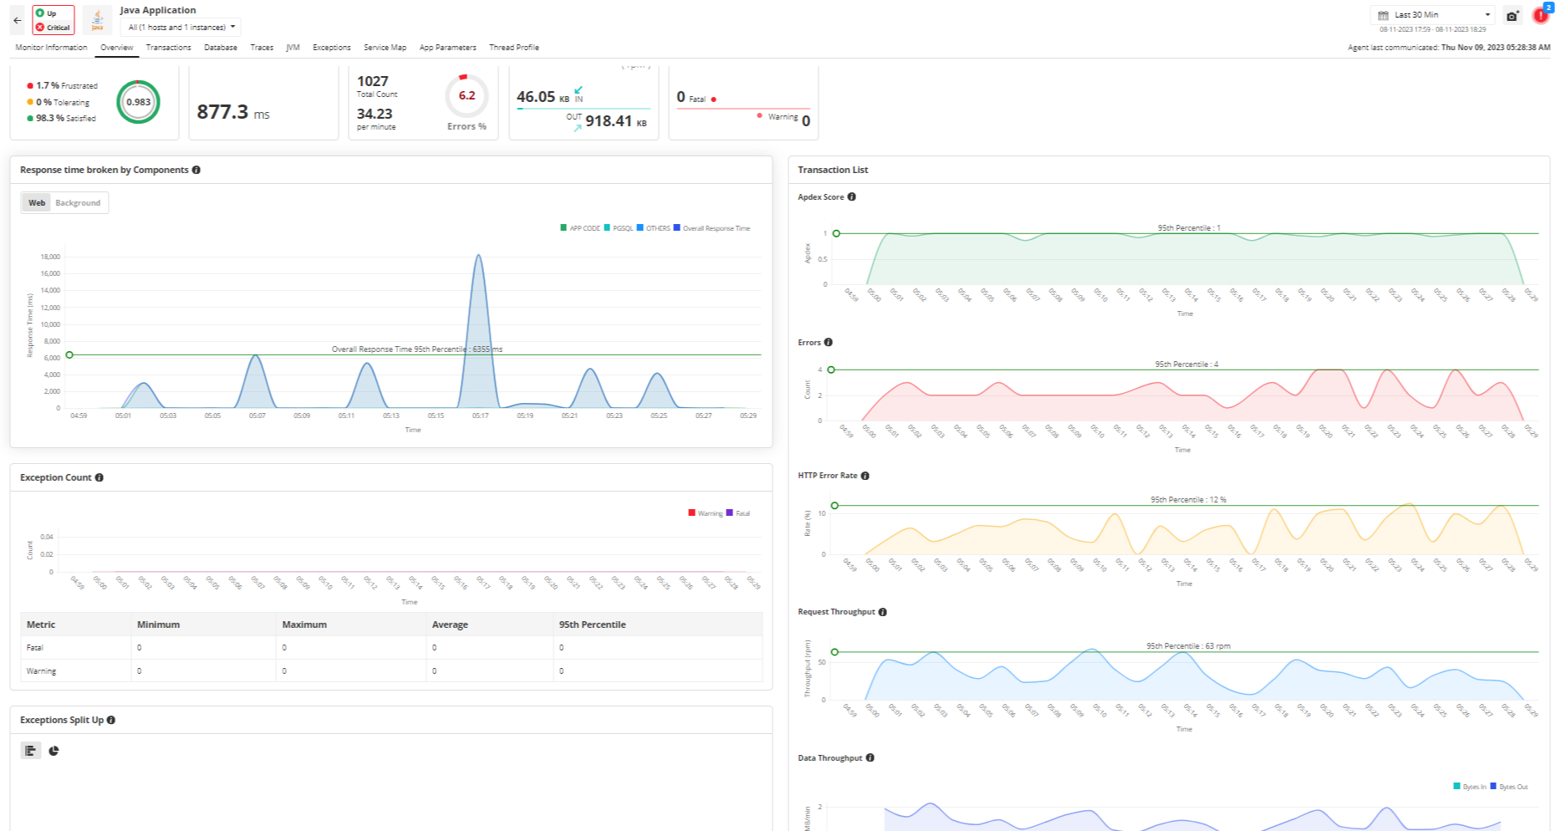Screen dimensions: 1561x831
Task: Expand the hosts and instances dropdown
Action: point(181,28)
